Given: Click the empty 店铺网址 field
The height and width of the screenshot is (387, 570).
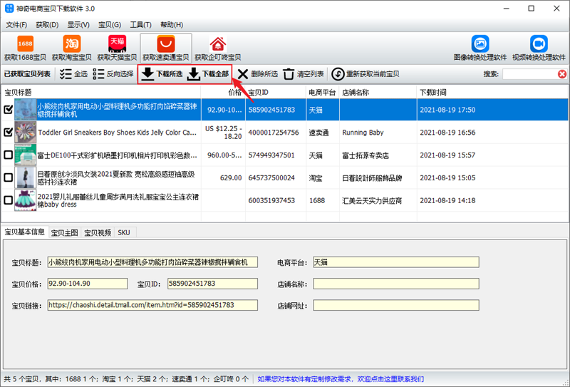Looking at the screenshot, I should point(396,305).
